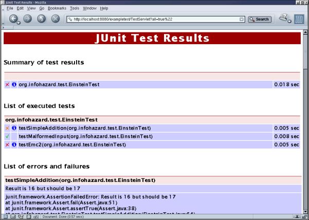
Task: Click the Search button
Action: coord(260,20)
